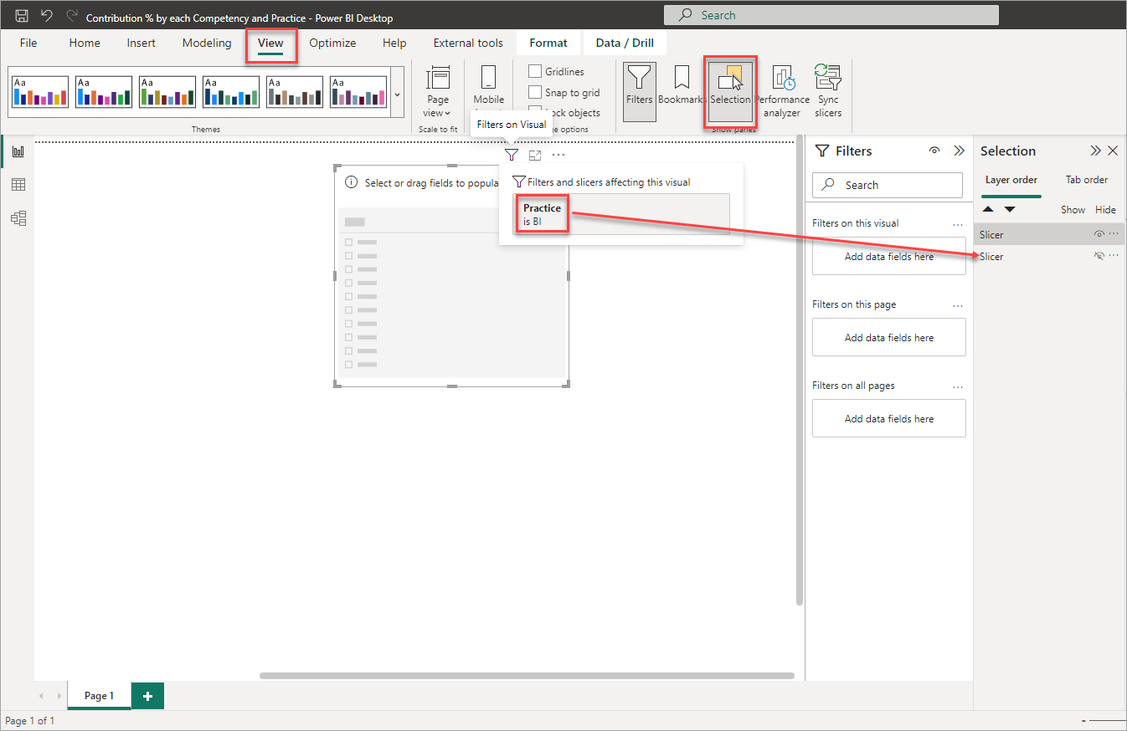Toggle Filters pane visibility eye icon
1127x731 pixels.
934,151
